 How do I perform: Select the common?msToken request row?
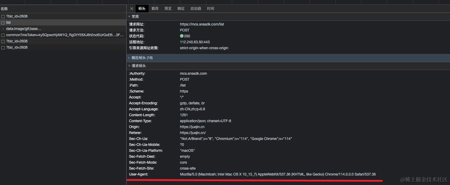pyautogui.click(x=63, y=35)
